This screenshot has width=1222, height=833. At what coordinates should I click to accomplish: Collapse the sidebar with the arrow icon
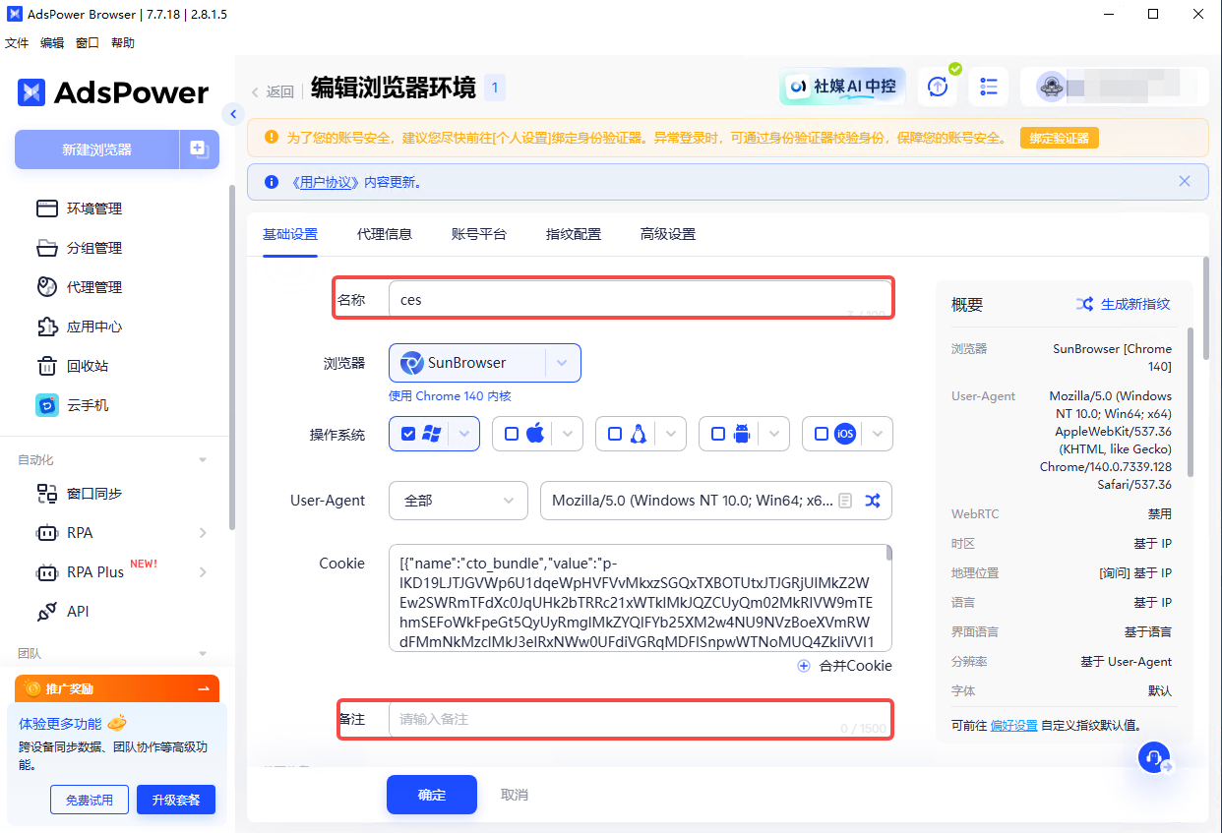pyautogui.click(x=233, y=114)
